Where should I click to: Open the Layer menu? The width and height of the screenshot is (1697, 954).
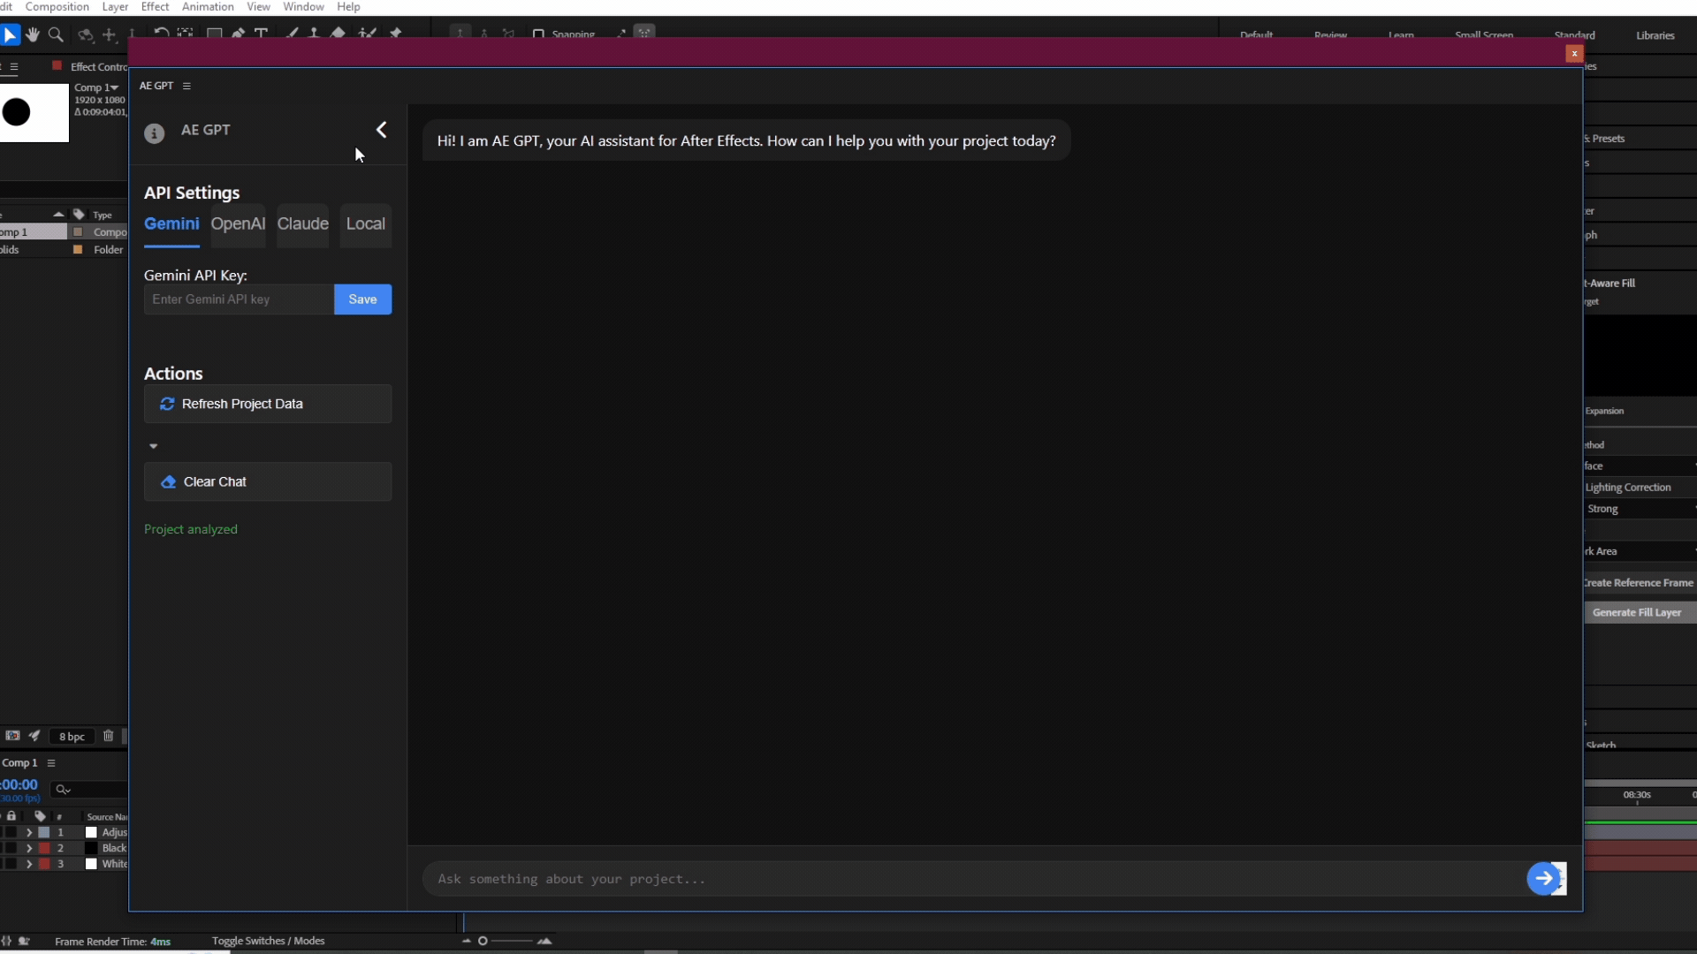[115, 7]
